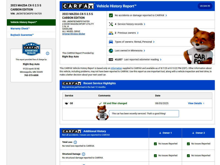Click the small Car Fox in service highlights
The height and width of the screenshot is (165, 220).
coord(102,113)
